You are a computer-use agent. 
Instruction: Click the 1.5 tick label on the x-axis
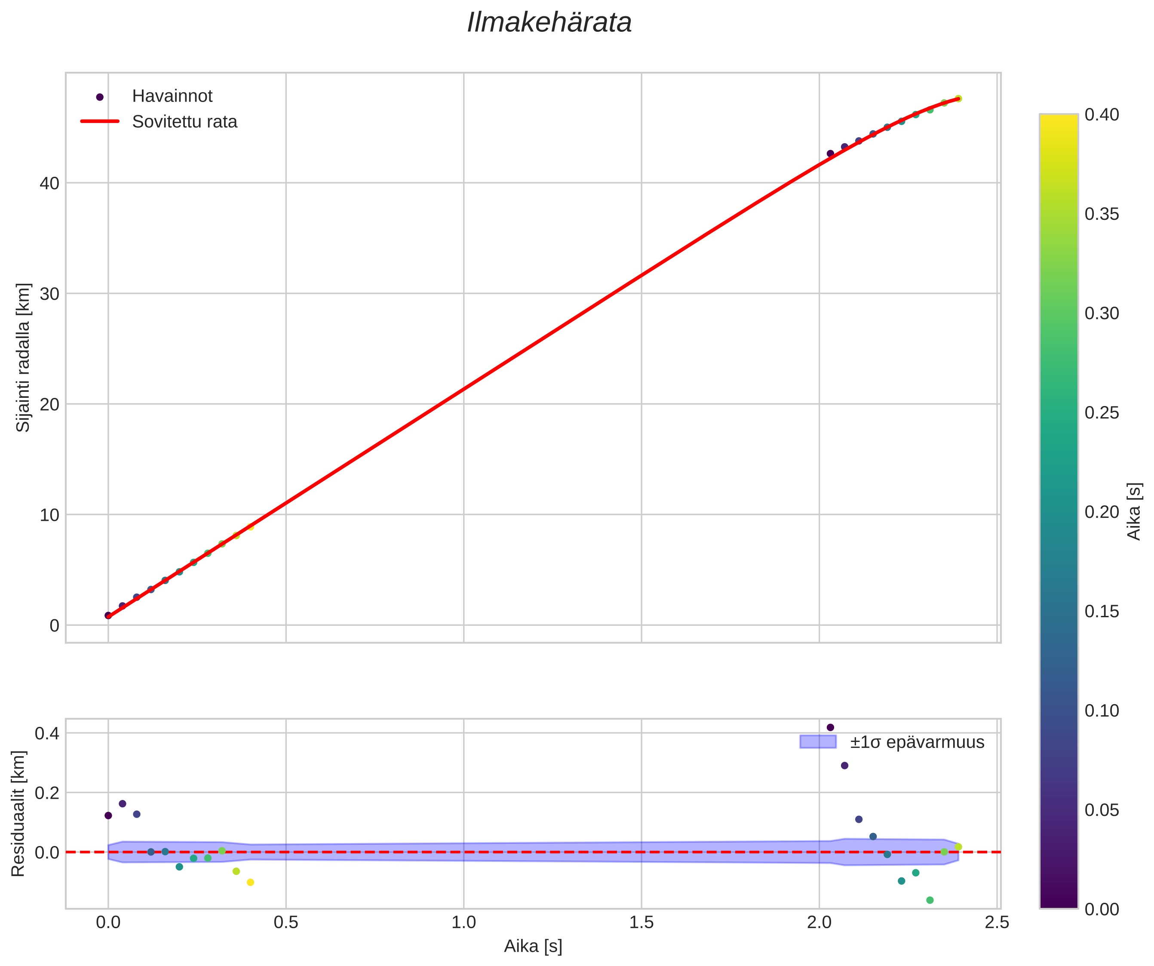pyautogui.click(x=641, y=923)
